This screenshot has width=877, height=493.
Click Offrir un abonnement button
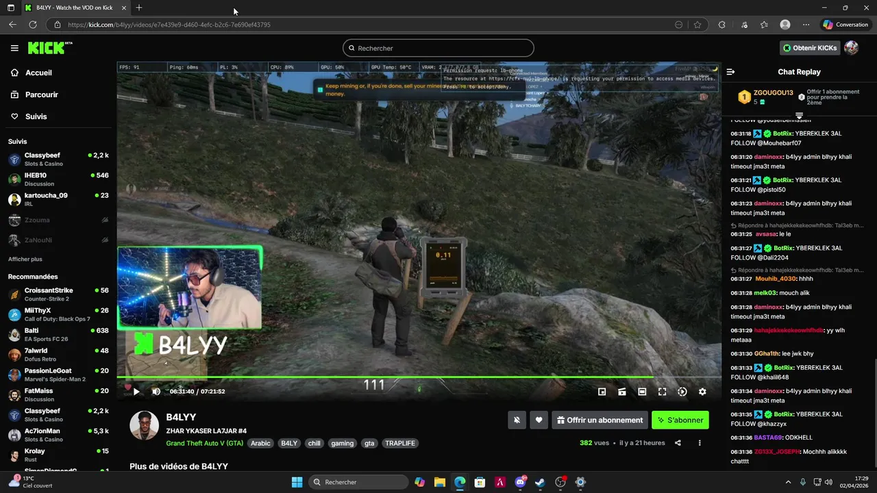pyautogui.click(x=600, y=420)
